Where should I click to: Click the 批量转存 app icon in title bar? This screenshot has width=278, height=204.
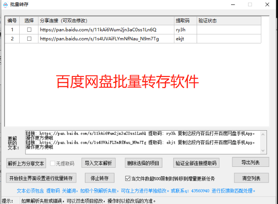click(x=5, y=4)
